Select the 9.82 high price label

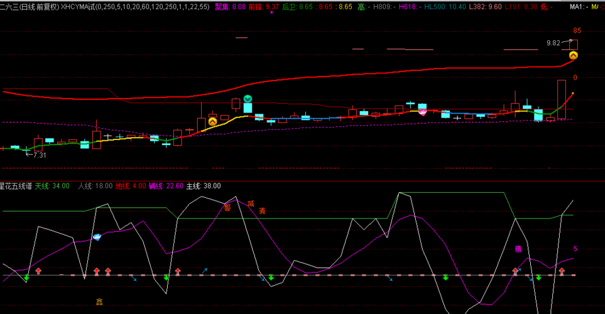coord(553,43)
